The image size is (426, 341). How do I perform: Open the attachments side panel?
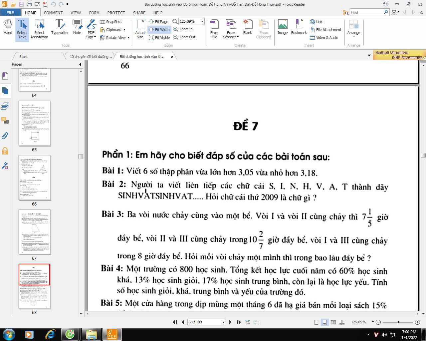[x=5, y=136]
